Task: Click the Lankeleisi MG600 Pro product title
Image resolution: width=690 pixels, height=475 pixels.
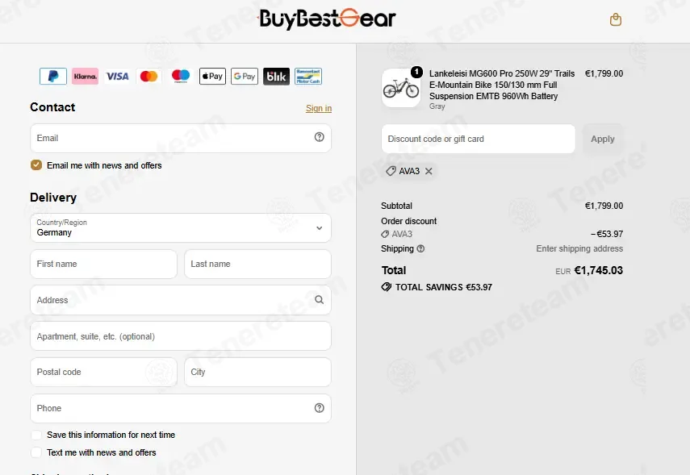Action: 502,85
